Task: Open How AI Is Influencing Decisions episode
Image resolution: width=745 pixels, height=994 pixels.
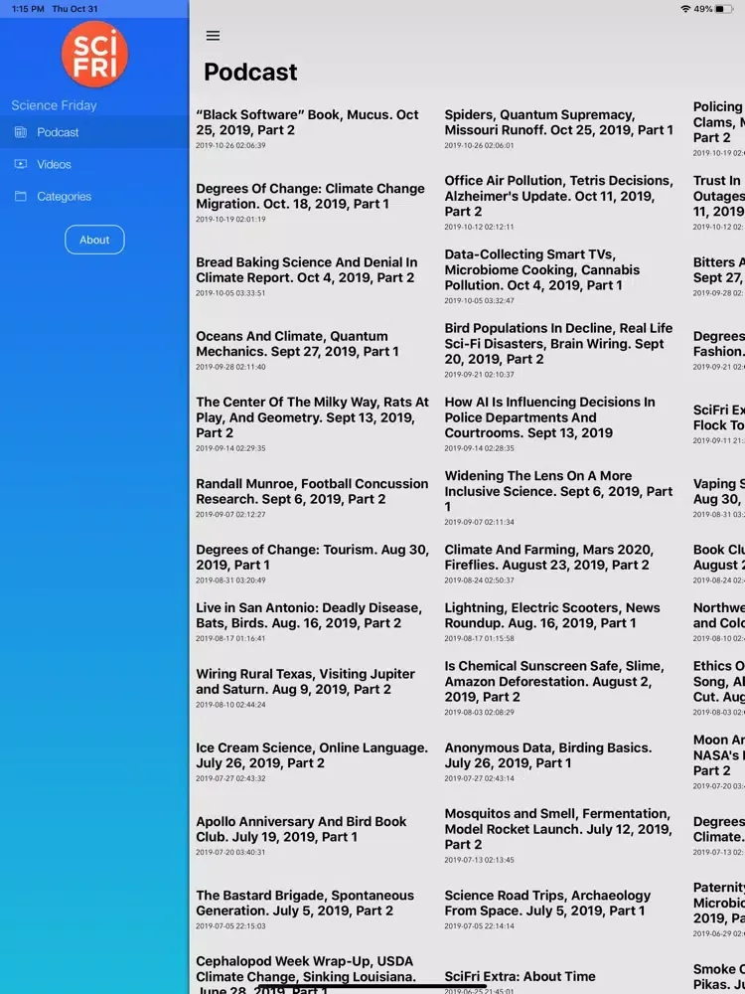Action: click(x=550, y=417)
